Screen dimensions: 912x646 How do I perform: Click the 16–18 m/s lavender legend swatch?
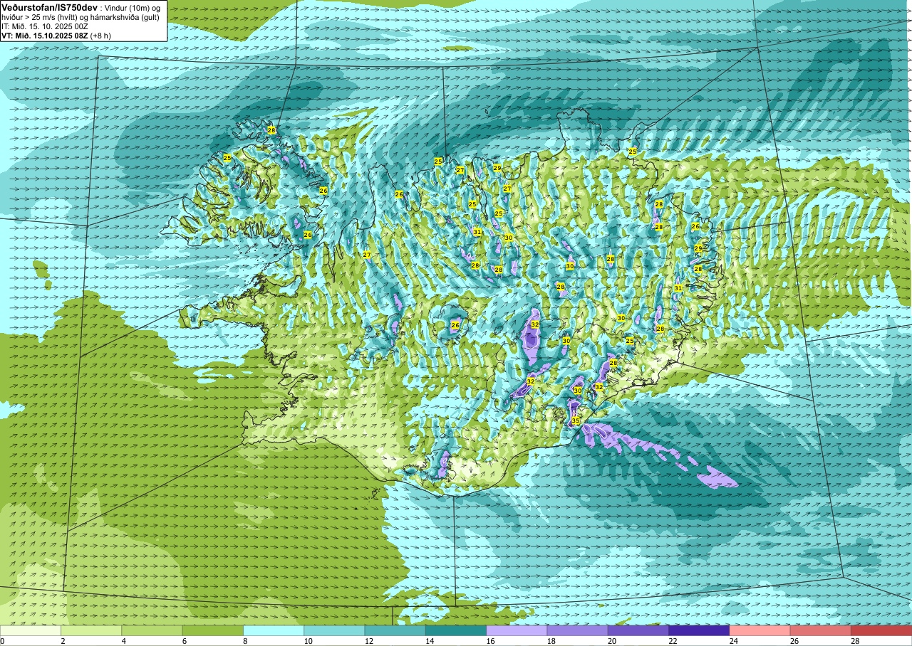[517, 630]
